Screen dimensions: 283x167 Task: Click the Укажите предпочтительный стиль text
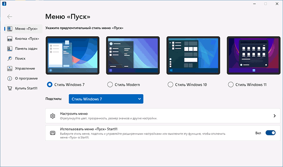84,28
